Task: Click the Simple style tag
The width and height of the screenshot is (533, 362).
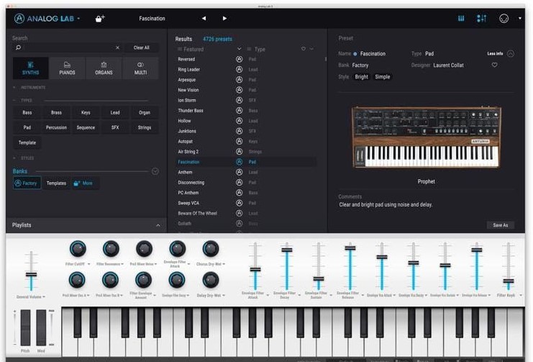Action: coord(383,76)
